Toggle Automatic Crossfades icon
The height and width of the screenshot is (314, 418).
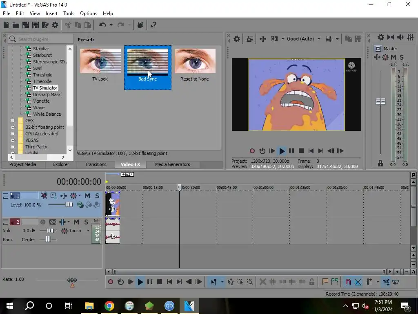(x=358, y=282)
